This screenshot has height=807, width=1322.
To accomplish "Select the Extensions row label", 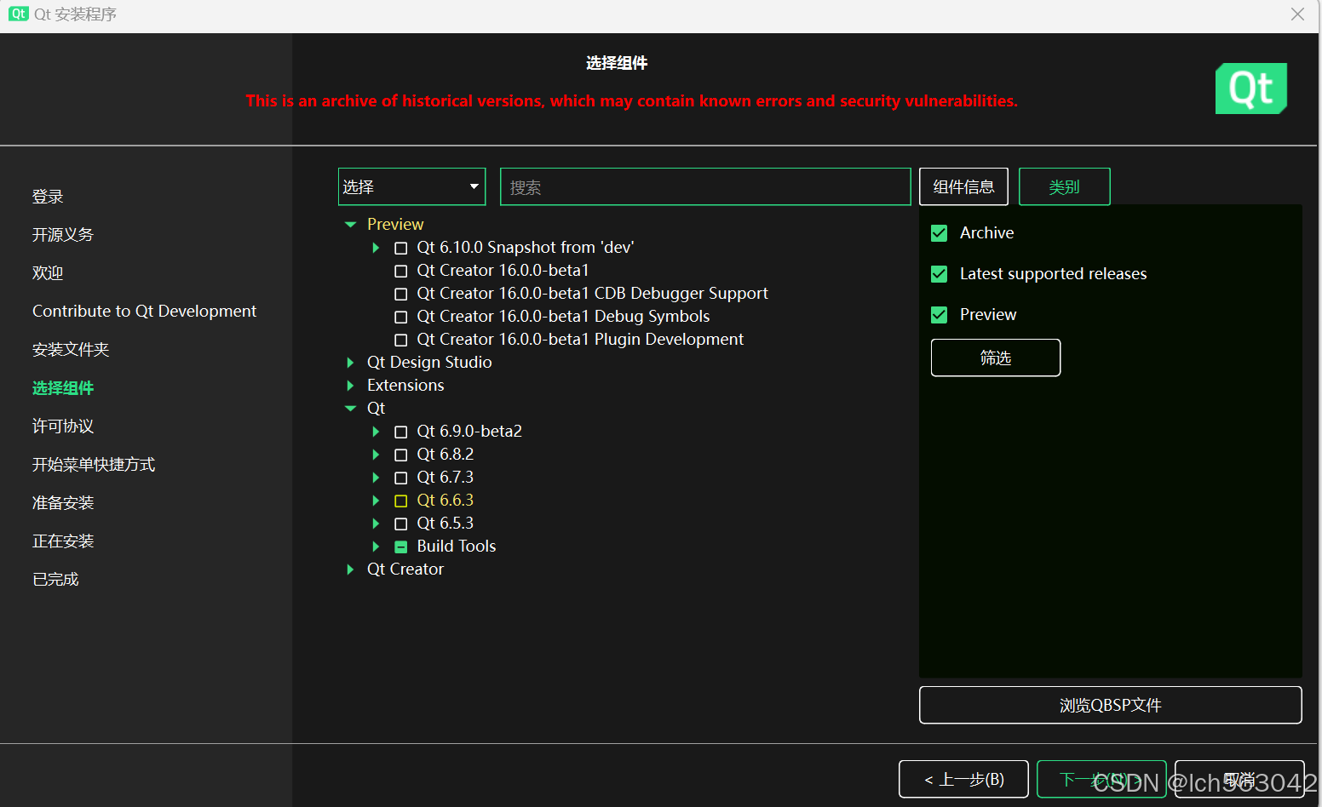I will [405, 386].
